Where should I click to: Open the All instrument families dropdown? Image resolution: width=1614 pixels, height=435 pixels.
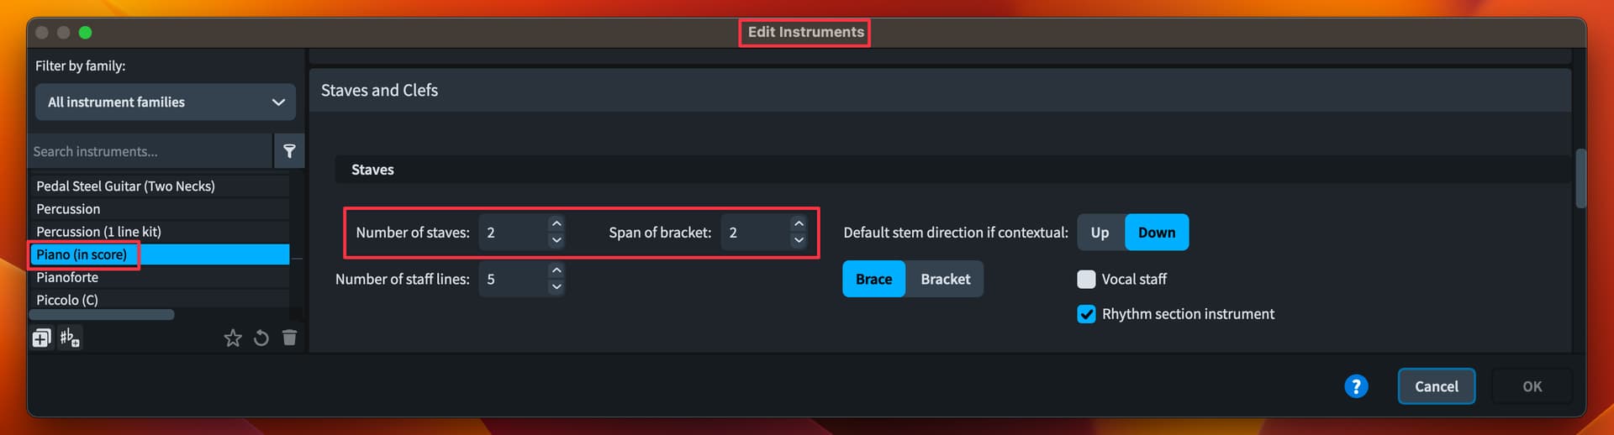(x=166, y=102)
